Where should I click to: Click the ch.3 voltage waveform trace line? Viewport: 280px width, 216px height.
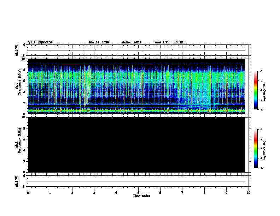click(136, 181)
